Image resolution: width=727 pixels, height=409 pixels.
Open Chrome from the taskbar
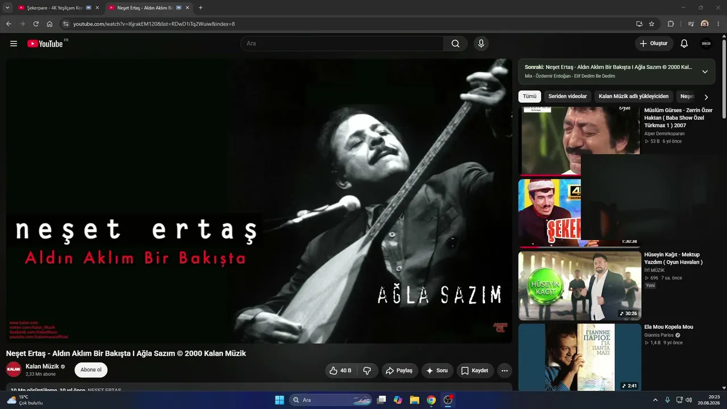point(431,400)
